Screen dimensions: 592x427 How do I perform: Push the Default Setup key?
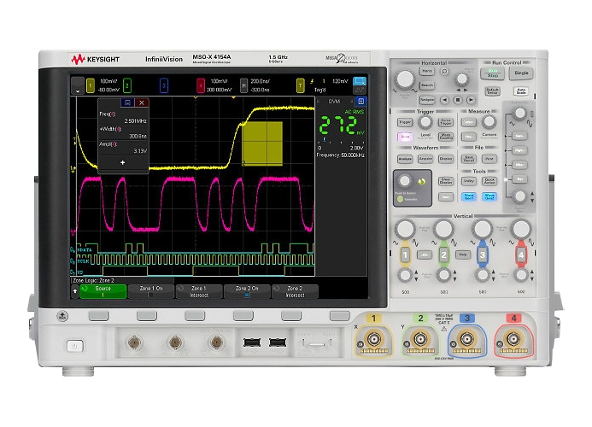tap(492, 91)
